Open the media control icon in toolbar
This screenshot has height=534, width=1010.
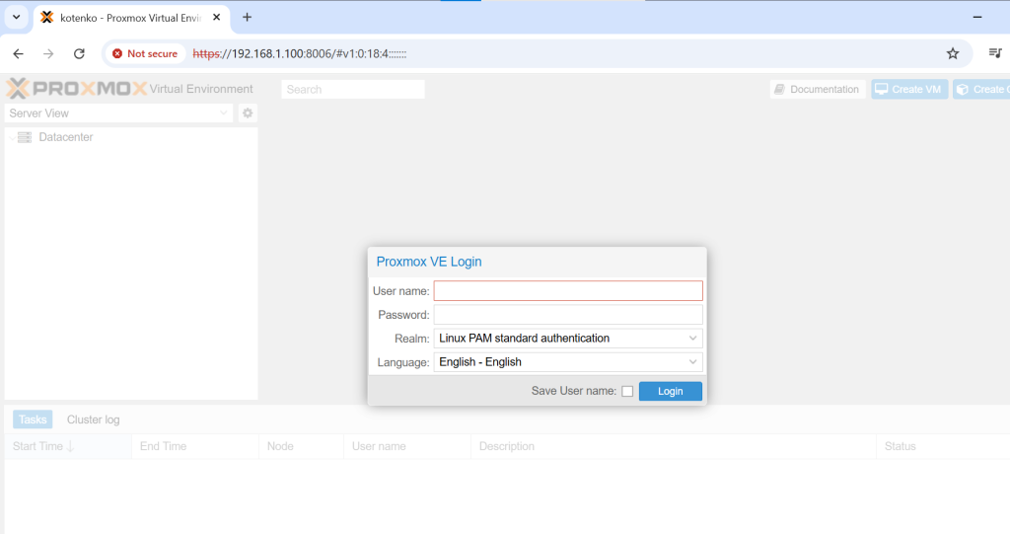click(995, 53)
